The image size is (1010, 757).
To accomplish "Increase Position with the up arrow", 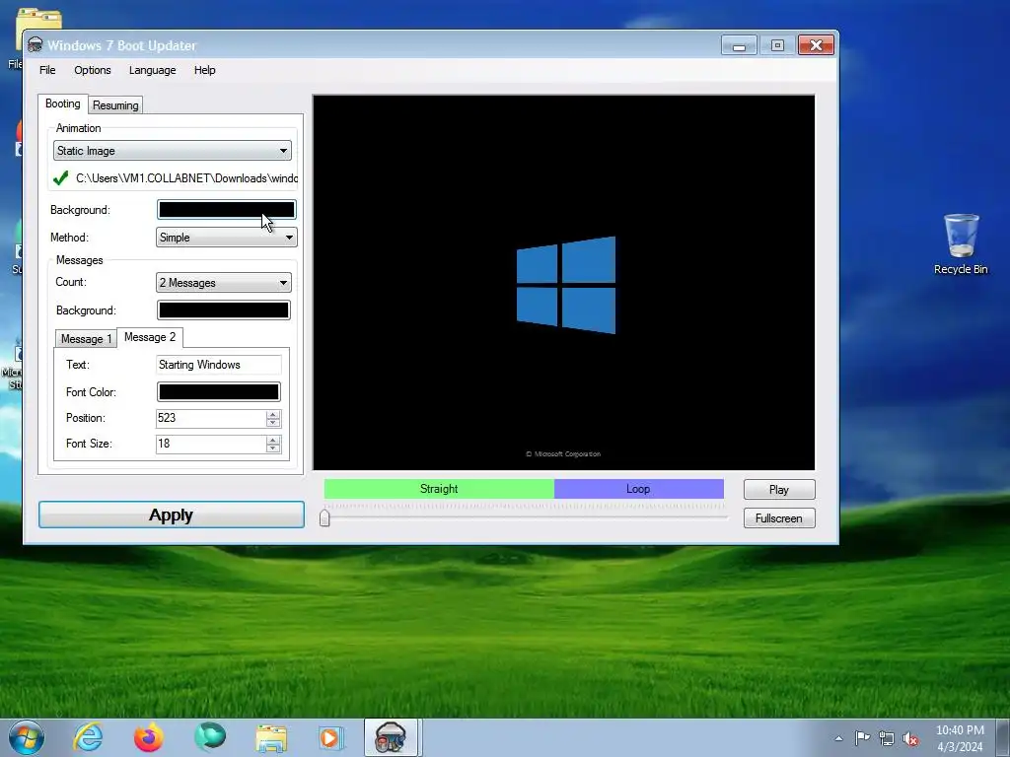I will [273, 414].
